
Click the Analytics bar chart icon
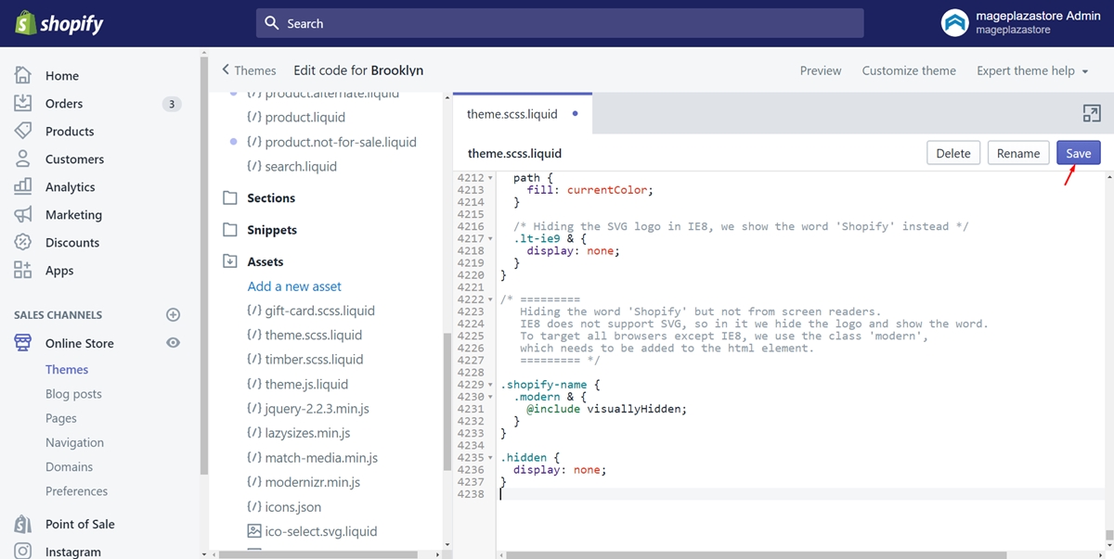pyautogui.click(x=23, y=186)
